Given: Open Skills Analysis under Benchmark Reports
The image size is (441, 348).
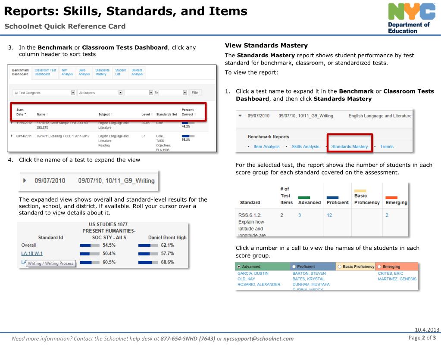Looking at the screenshot, I should [305, 147].
